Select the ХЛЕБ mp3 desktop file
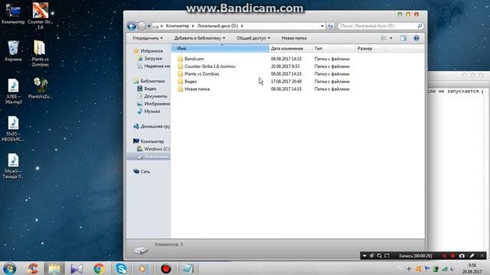The width and height of the screenshot is (490, 275). [13, 91]
